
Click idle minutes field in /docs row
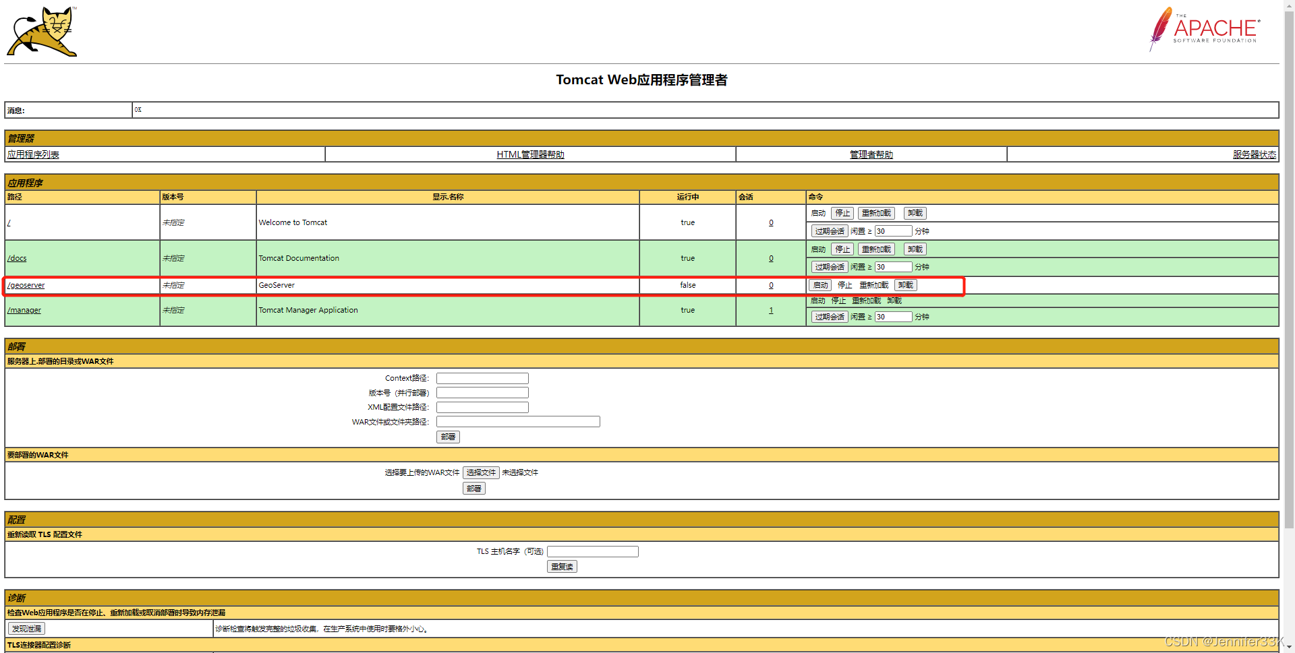(x=893, y=267)
